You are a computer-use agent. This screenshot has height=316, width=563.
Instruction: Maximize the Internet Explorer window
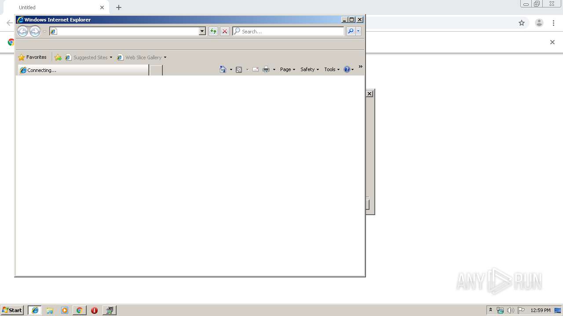352,20
